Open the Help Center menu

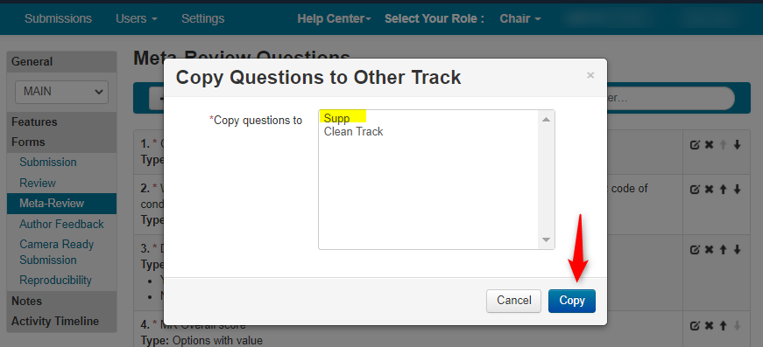tap(334, 19)
